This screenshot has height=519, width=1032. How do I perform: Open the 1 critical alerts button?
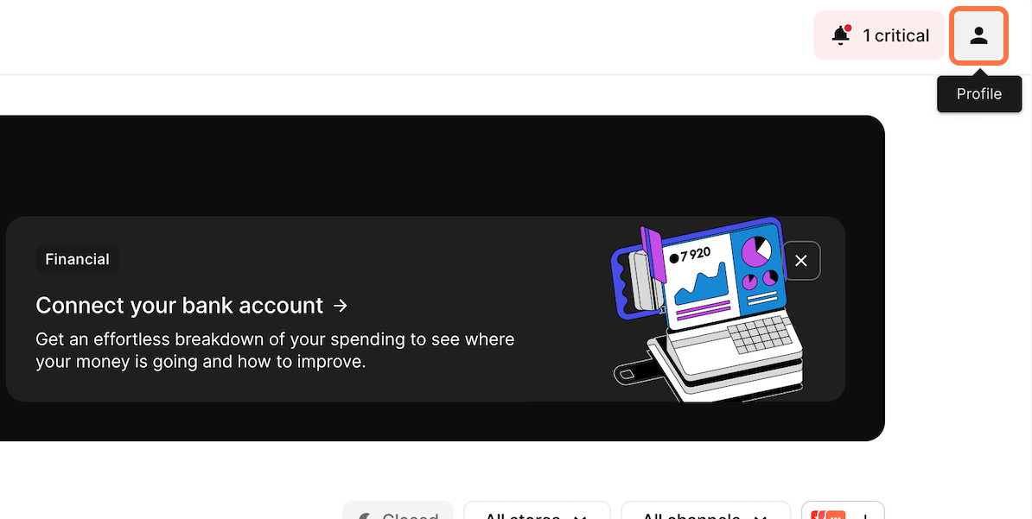pyautogui.click(x=879, y=35)
